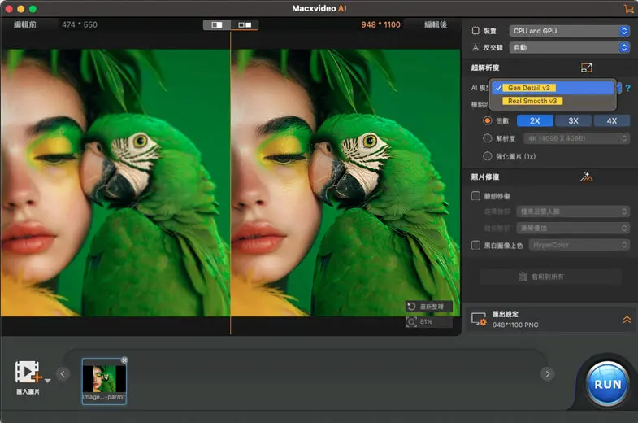The image size is (638, 423).
Task: Click the export settings monitor gear icon
Action: pyautogui.click(x=479, y=319)
